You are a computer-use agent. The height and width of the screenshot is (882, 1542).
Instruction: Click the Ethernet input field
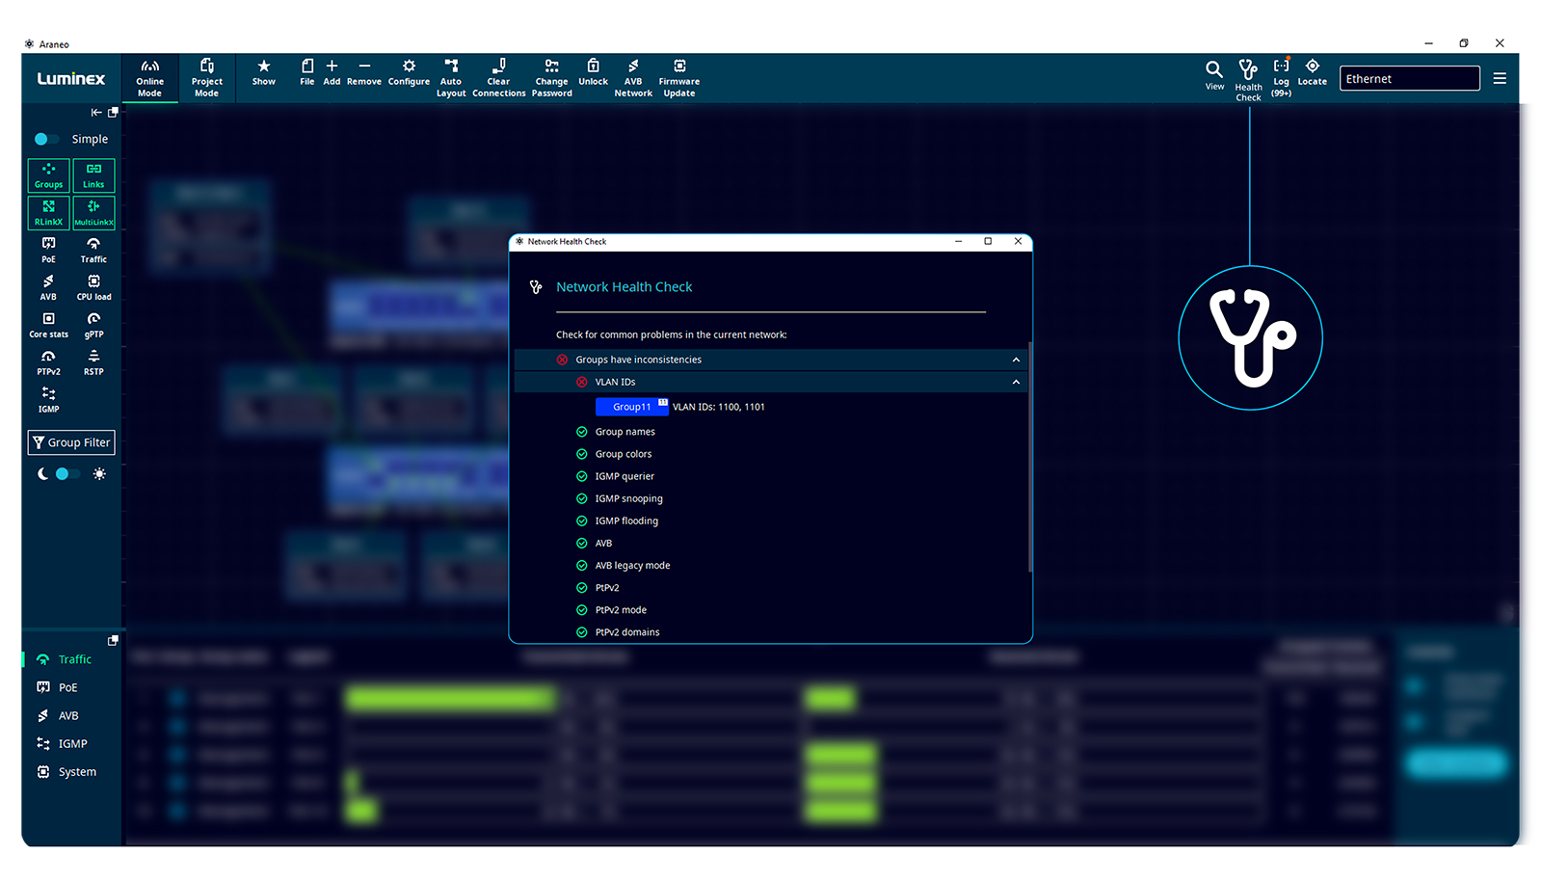[1409, 79]
